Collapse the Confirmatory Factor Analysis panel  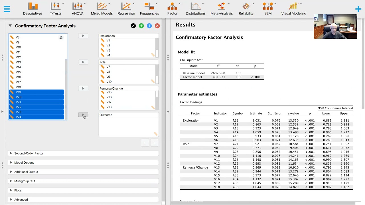click(10, 26)
